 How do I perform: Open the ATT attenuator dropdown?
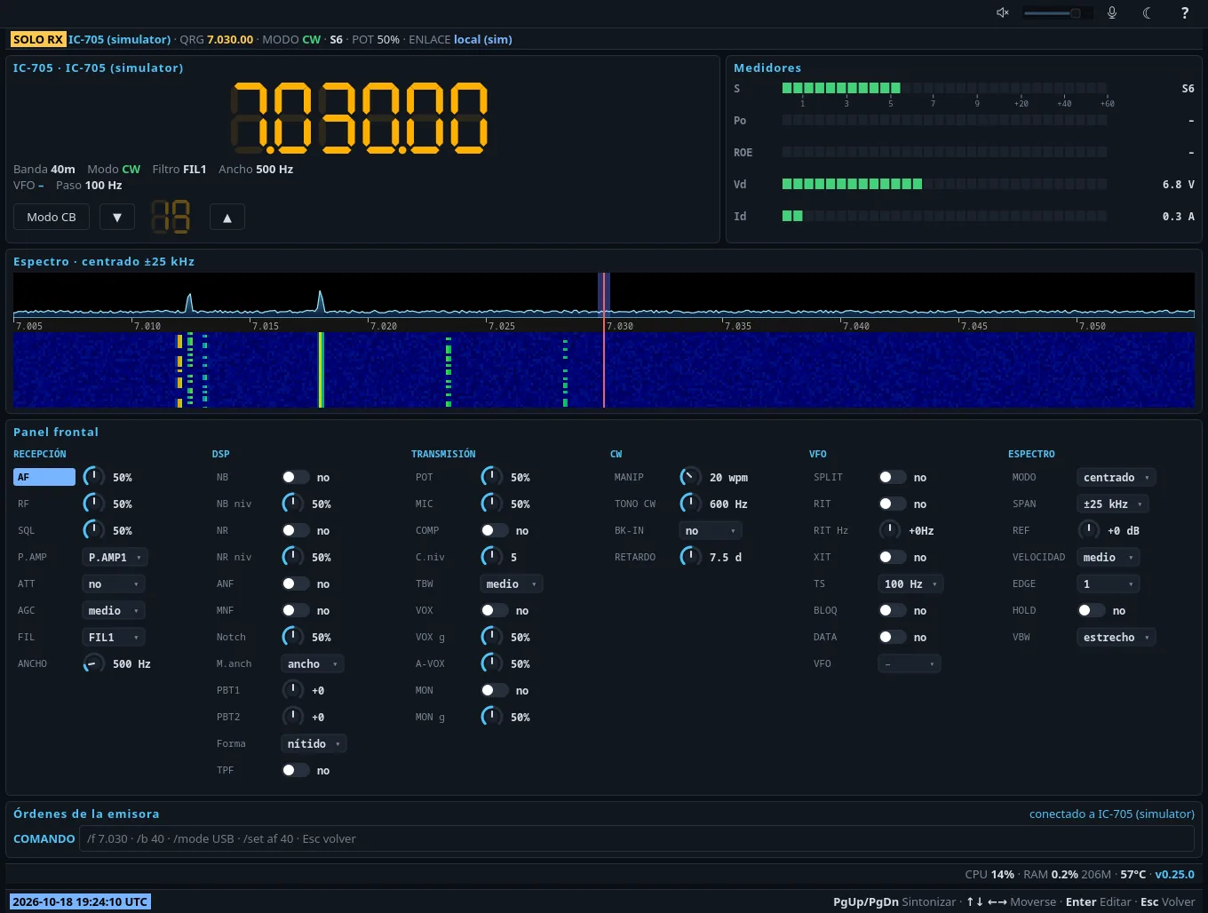tap(114, 584)
